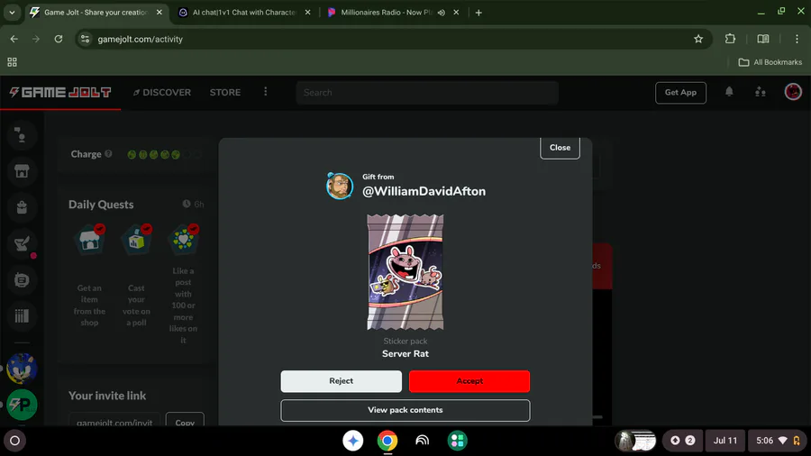811x456 pixels.
Task: Close the gift dialog
Action: pyautogui.click(x=560, y=148)
